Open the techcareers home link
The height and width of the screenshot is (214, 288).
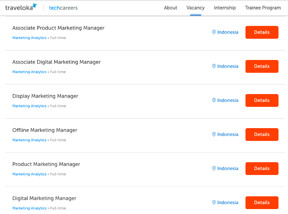(x=63, y=8)
